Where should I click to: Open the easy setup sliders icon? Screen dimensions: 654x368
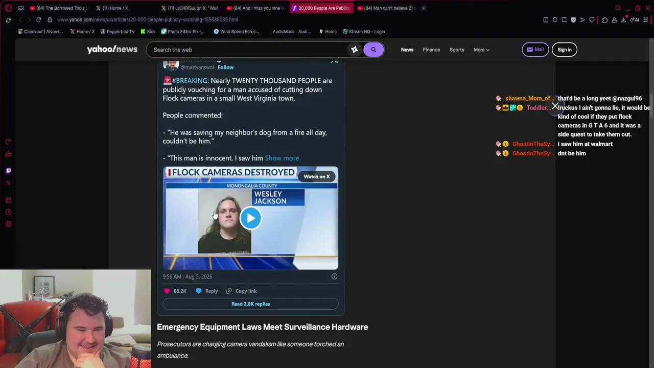tap(646, 20)
